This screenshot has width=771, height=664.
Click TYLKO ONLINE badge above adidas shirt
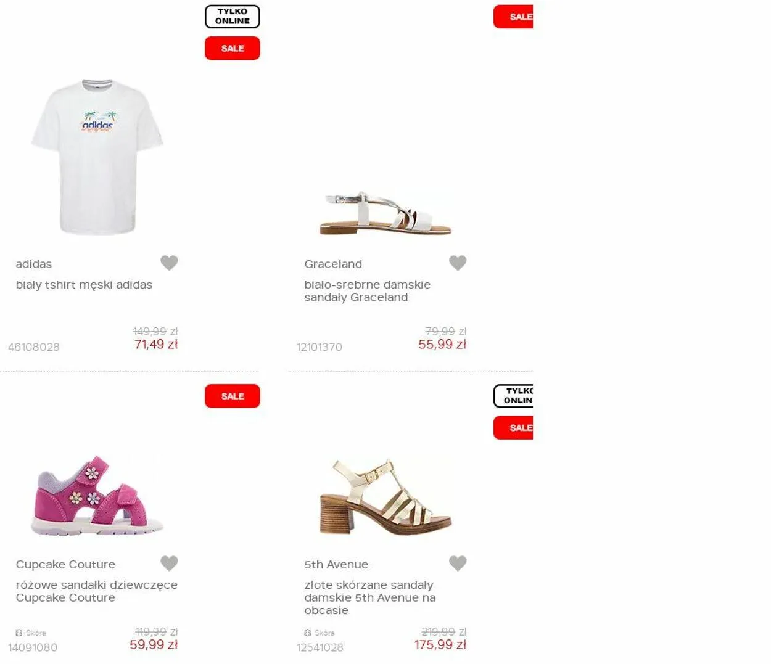[232, 17]
